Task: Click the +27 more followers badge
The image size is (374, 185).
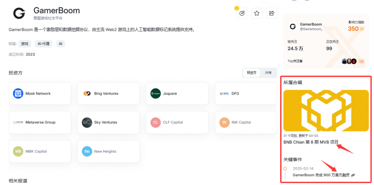Action: [361, 61]
